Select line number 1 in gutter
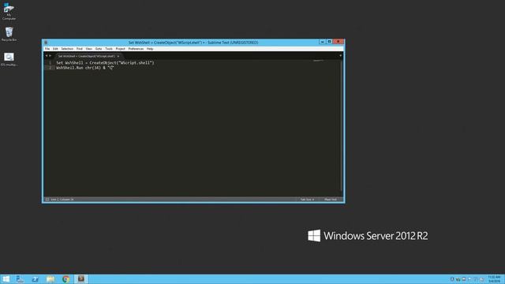Screen dimensions: 505x284 click(50, 63)
